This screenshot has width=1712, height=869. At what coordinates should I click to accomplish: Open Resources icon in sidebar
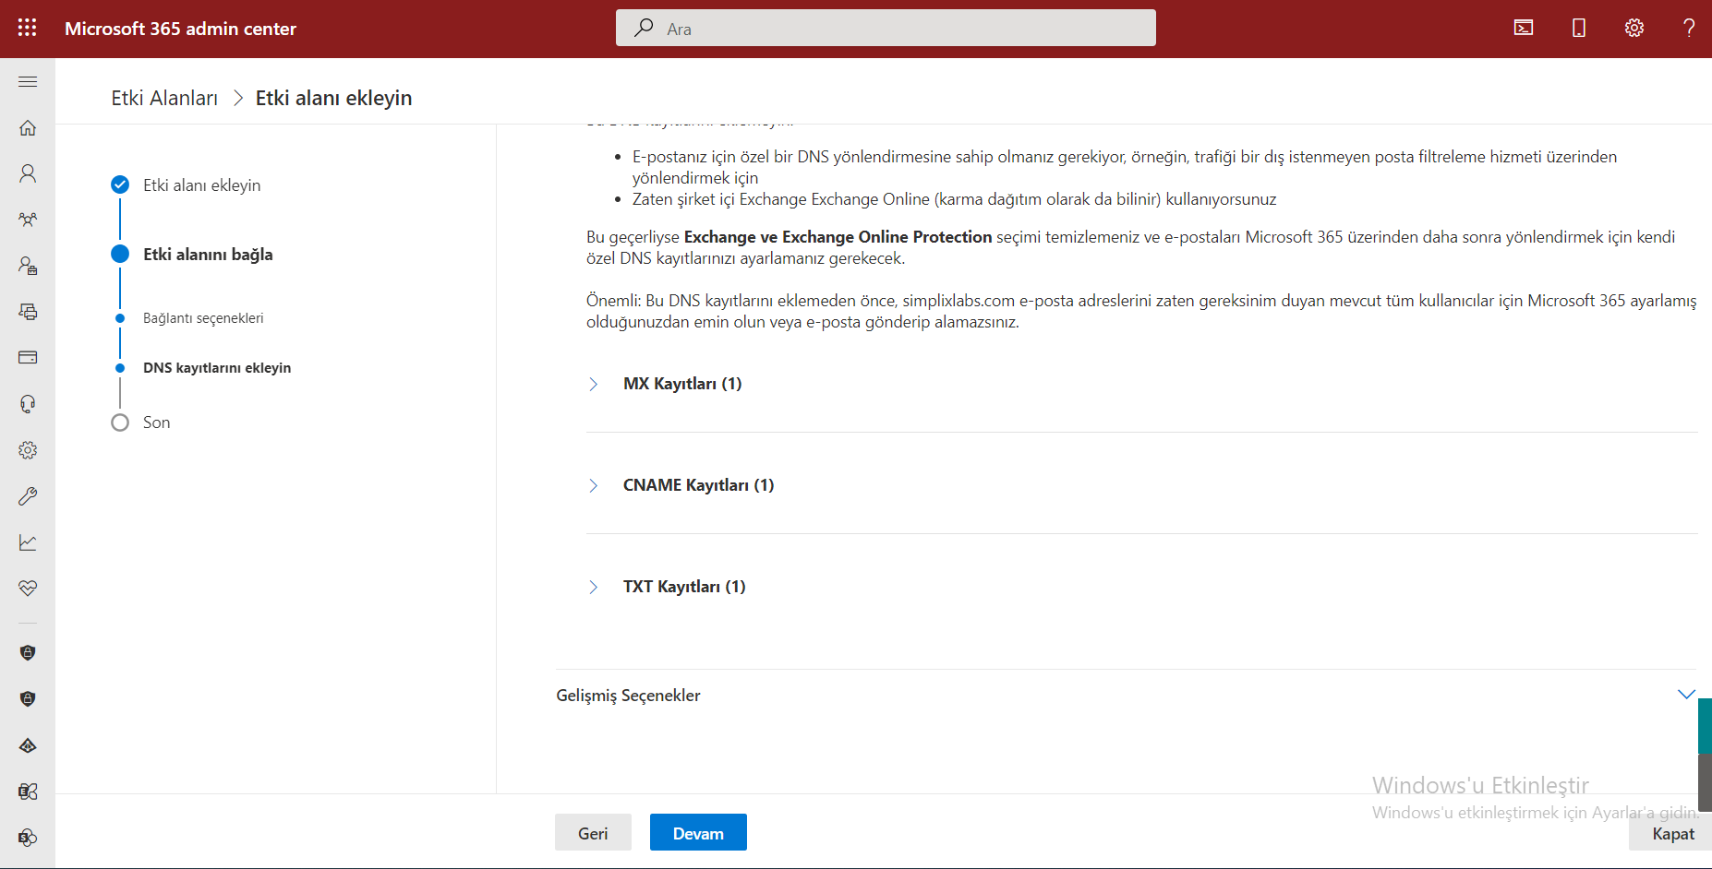click(28, 312)
